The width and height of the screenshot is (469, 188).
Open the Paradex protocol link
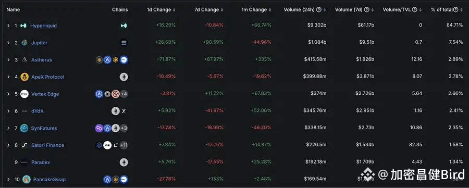[41, 162]
